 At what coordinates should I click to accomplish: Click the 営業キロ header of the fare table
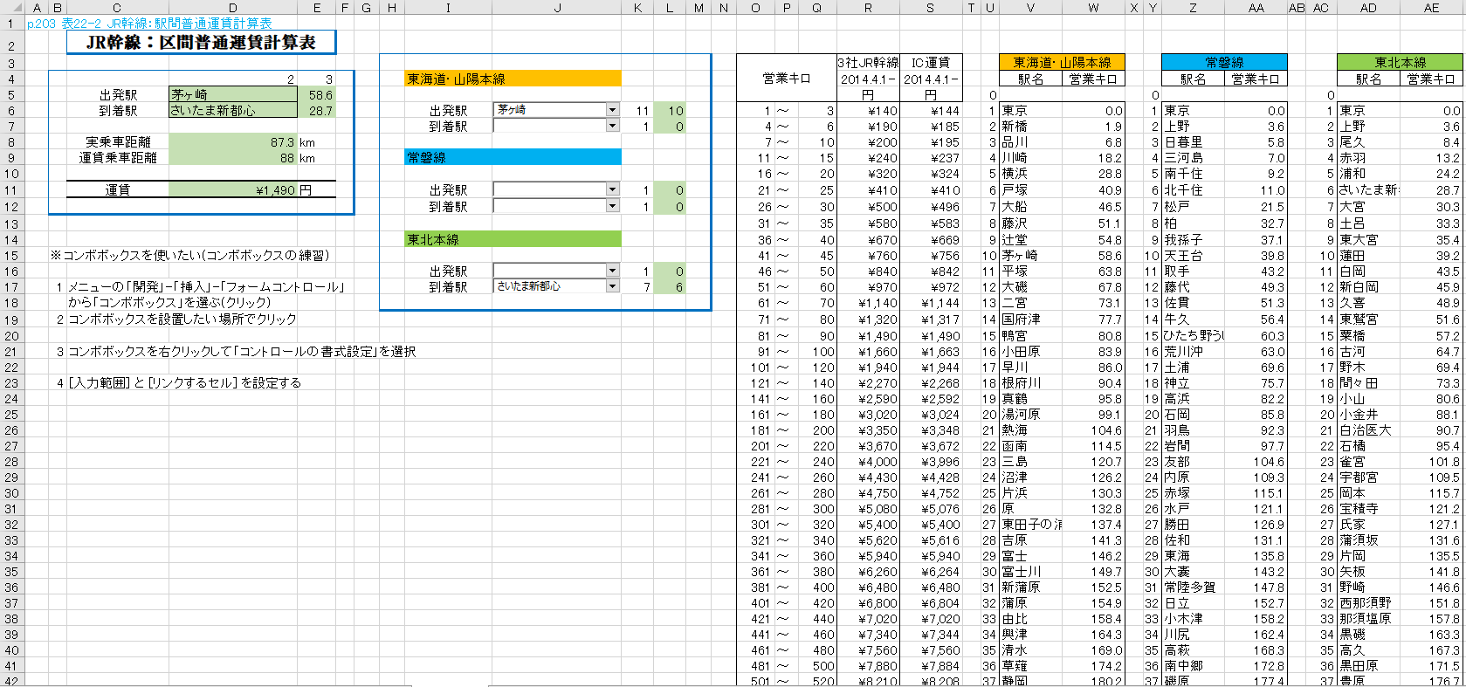(787, 79)
